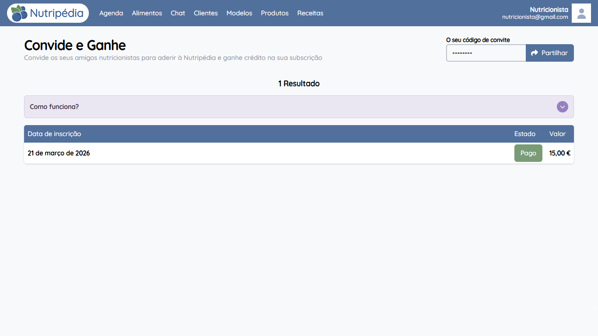Viewport: 598px width, 336px height.
Task: Click the Estado column header
Action: 525,134
